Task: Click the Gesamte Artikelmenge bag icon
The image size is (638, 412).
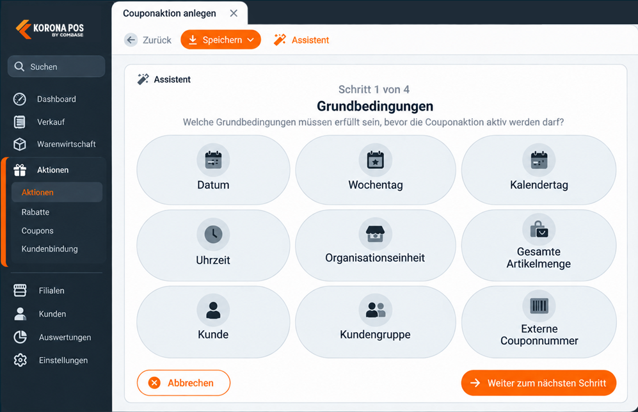Action: 539,229
